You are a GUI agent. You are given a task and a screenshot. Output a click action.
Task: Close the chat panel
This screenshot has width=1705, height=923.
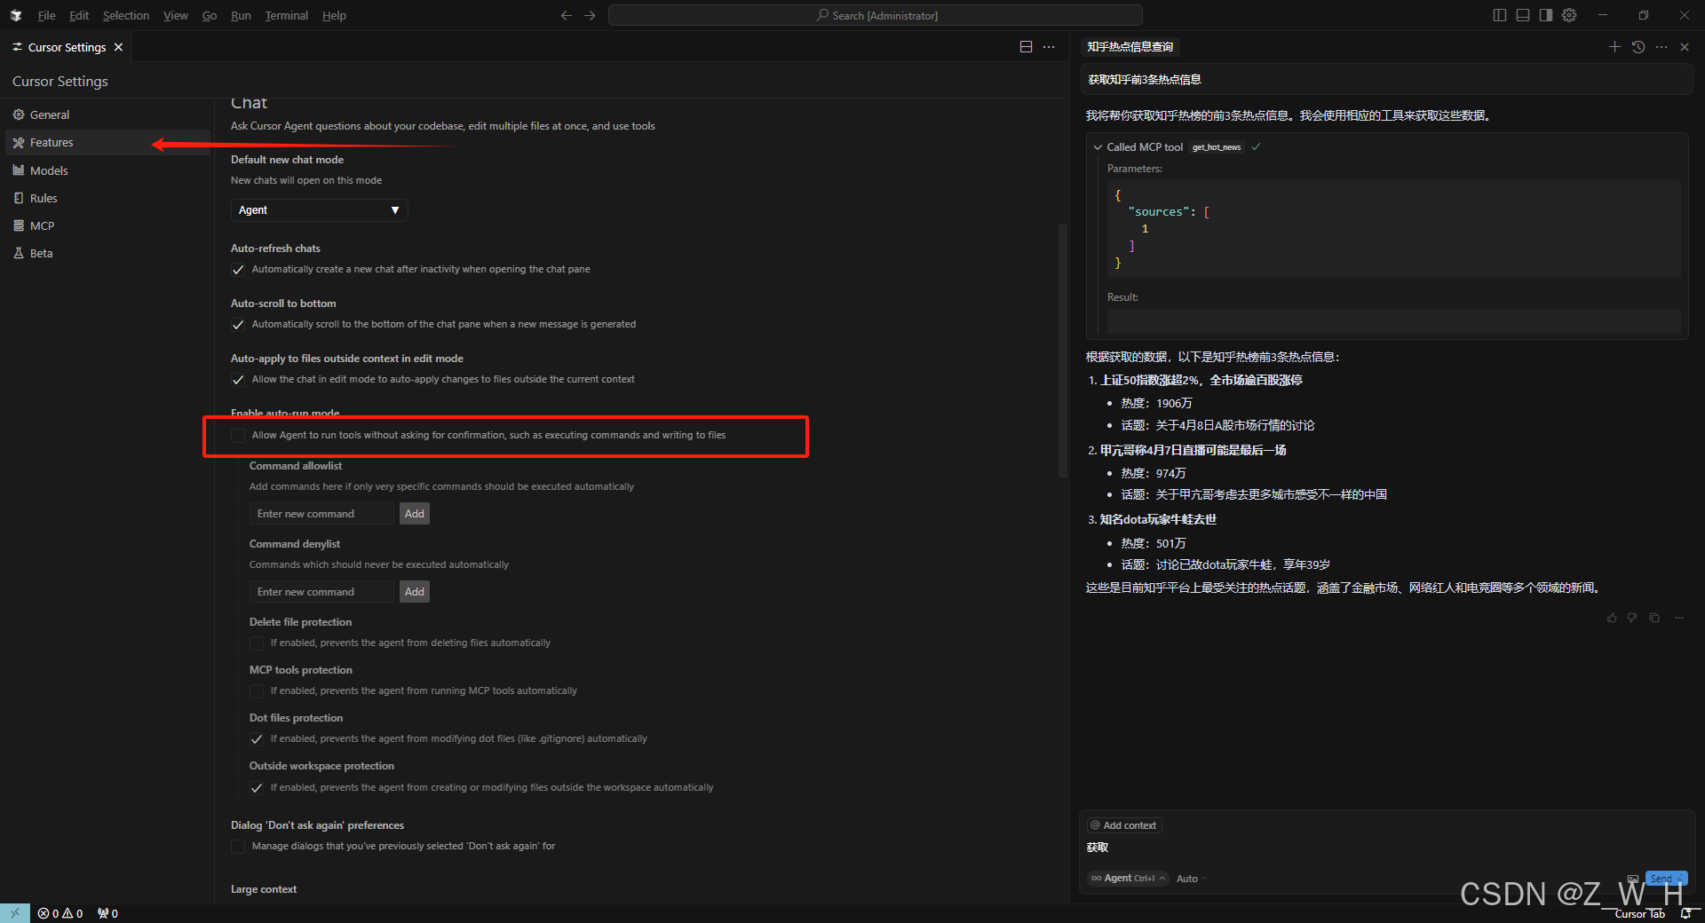(x=1685, y=47)
